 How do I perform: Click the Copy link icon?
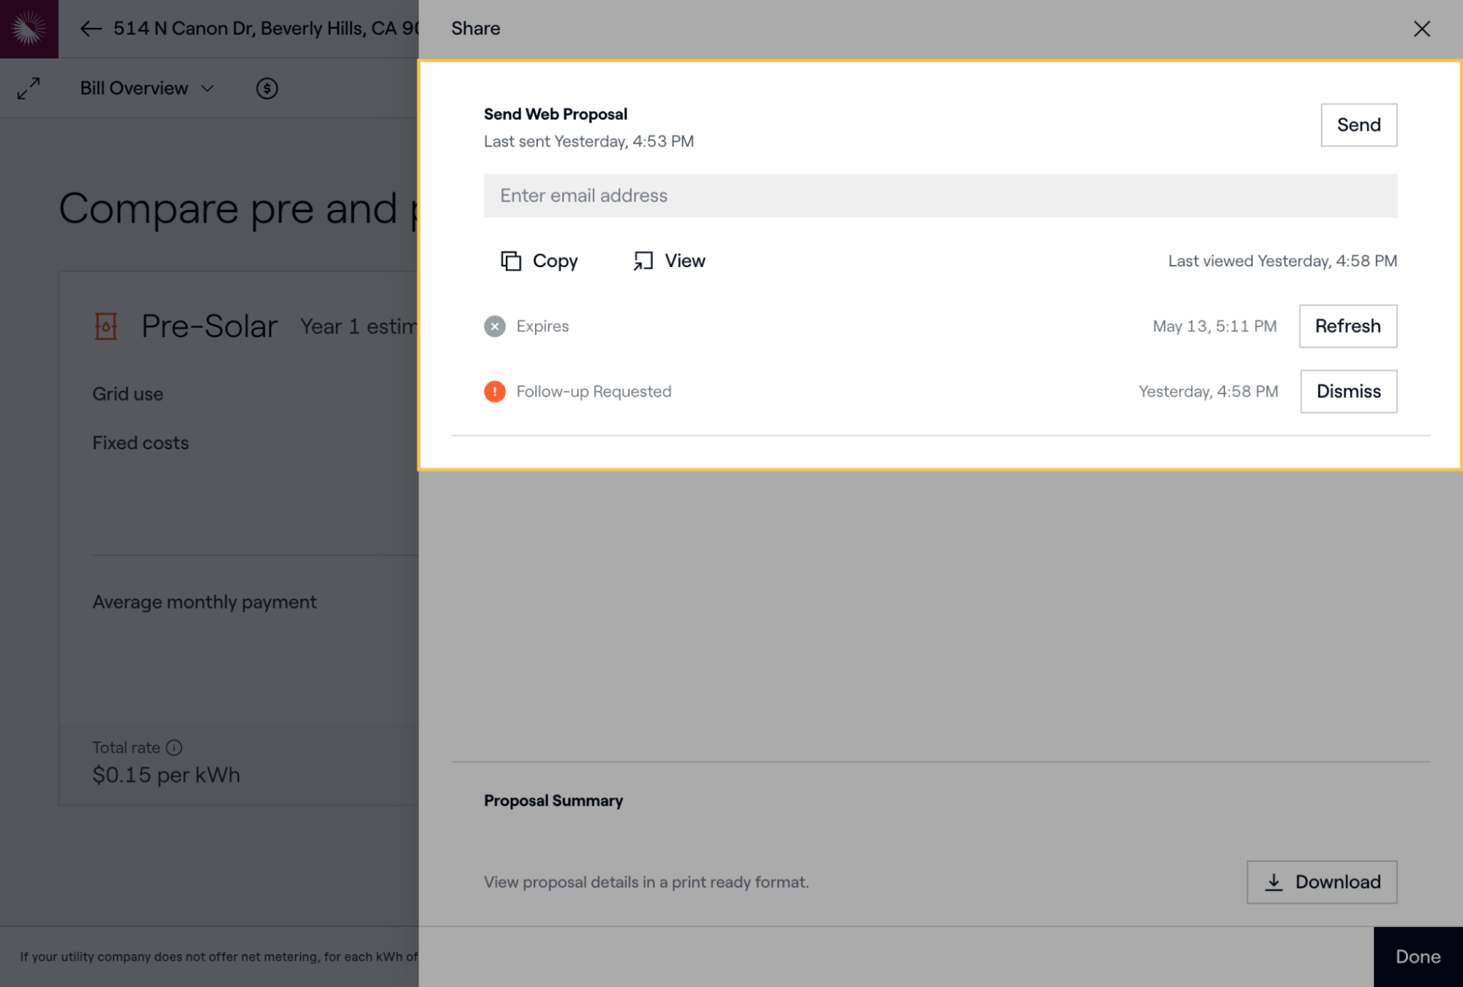pyautogui.click(x=511, y=260)
